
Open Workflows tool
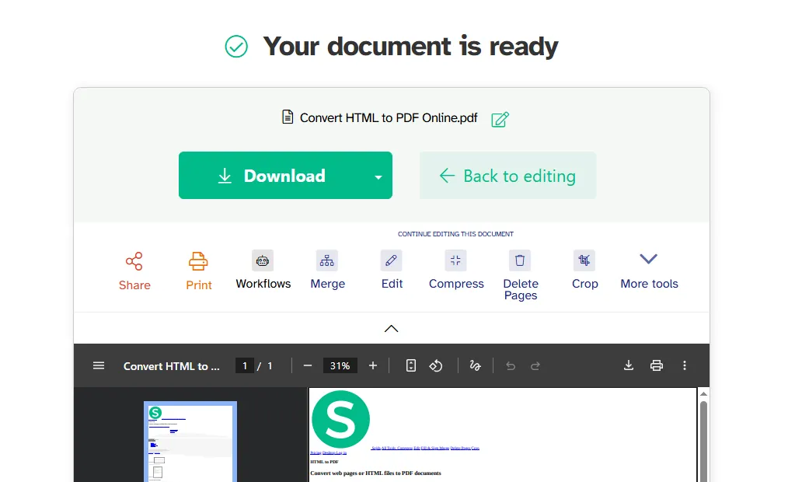[x=263, y=271]
